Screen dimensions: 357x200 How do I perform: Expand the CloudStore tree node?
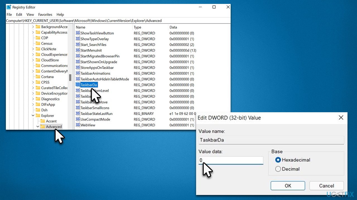coord(33,60)
